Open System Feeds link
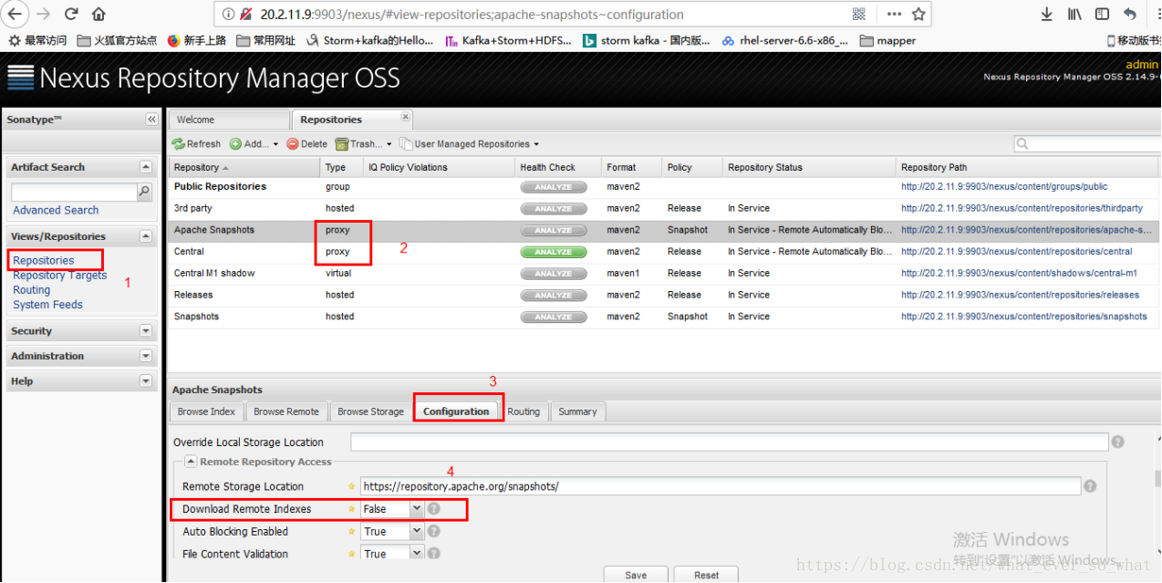This screenshot has width=1162, height=583. (48, 305)
